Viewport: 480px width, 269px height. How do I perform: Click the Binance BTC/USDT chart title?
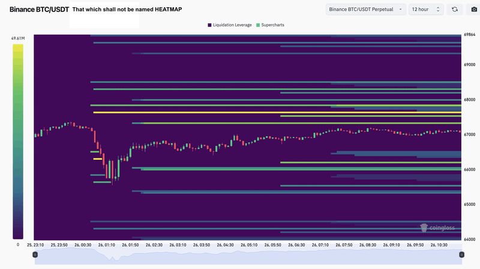coord(39,10)
